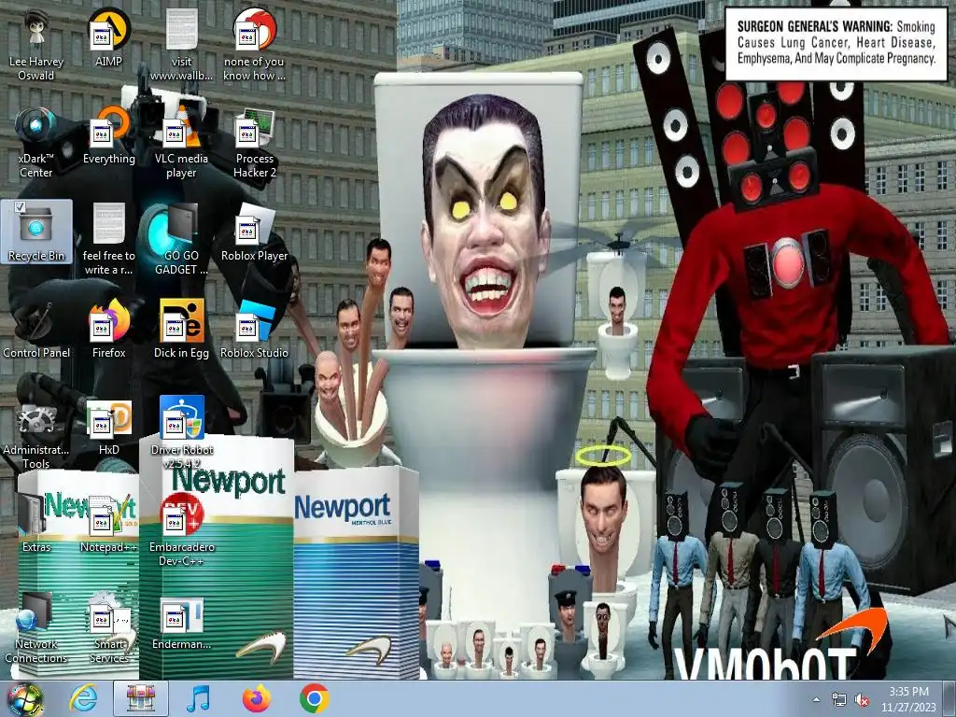The image size is (956, 717).
Task: Open the 'none of you know how...' shortcut
Action: pos(254,46)
